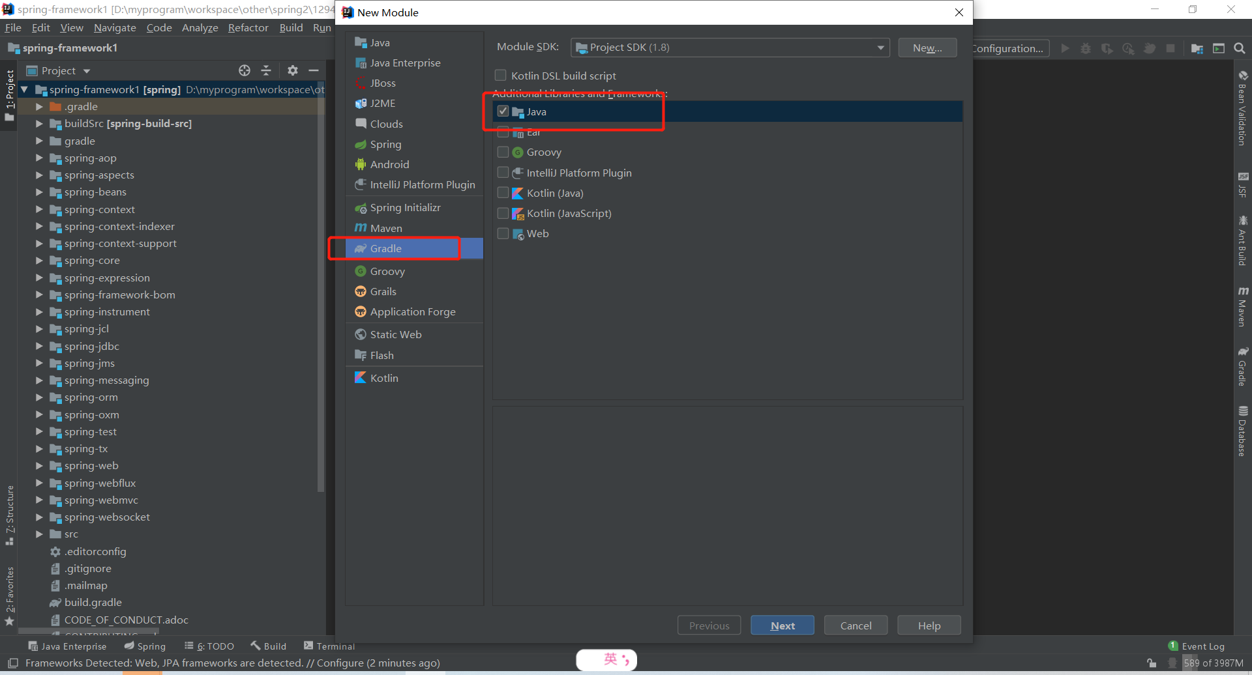Check the Groovy framework checkbox
The height and width of the screenshot is (675, 1252).
pos(503,152)
